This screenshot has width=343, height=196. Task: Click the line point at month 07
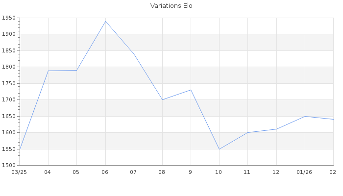click(134, 54)
